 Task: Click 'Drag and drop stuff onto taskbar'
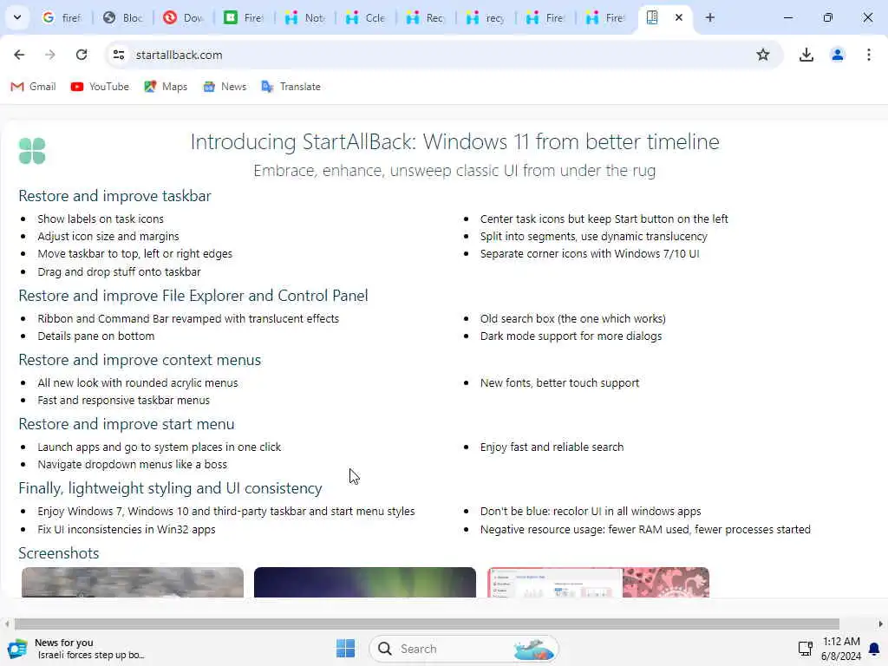coord(119,271)
